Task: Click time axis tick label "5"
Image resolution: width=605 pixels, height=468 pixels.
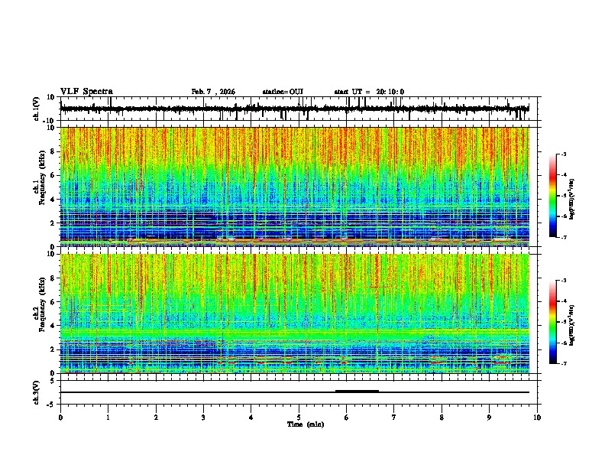Action: pos(299,418)
